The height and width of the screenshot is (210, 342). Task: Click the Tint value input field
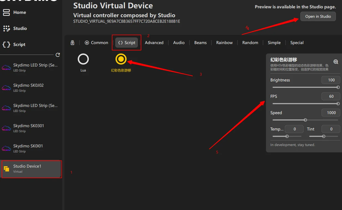point(331,129)
